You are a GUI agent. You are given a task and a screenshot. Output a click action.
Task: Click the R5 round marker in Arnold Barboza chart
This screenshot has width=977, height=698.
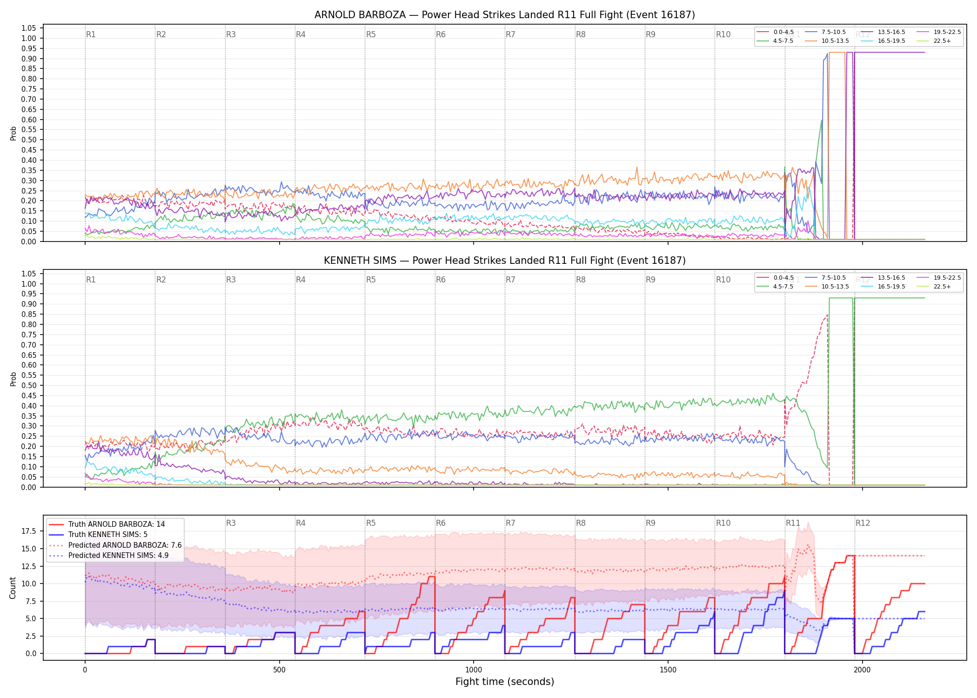(x=371, y=34)
